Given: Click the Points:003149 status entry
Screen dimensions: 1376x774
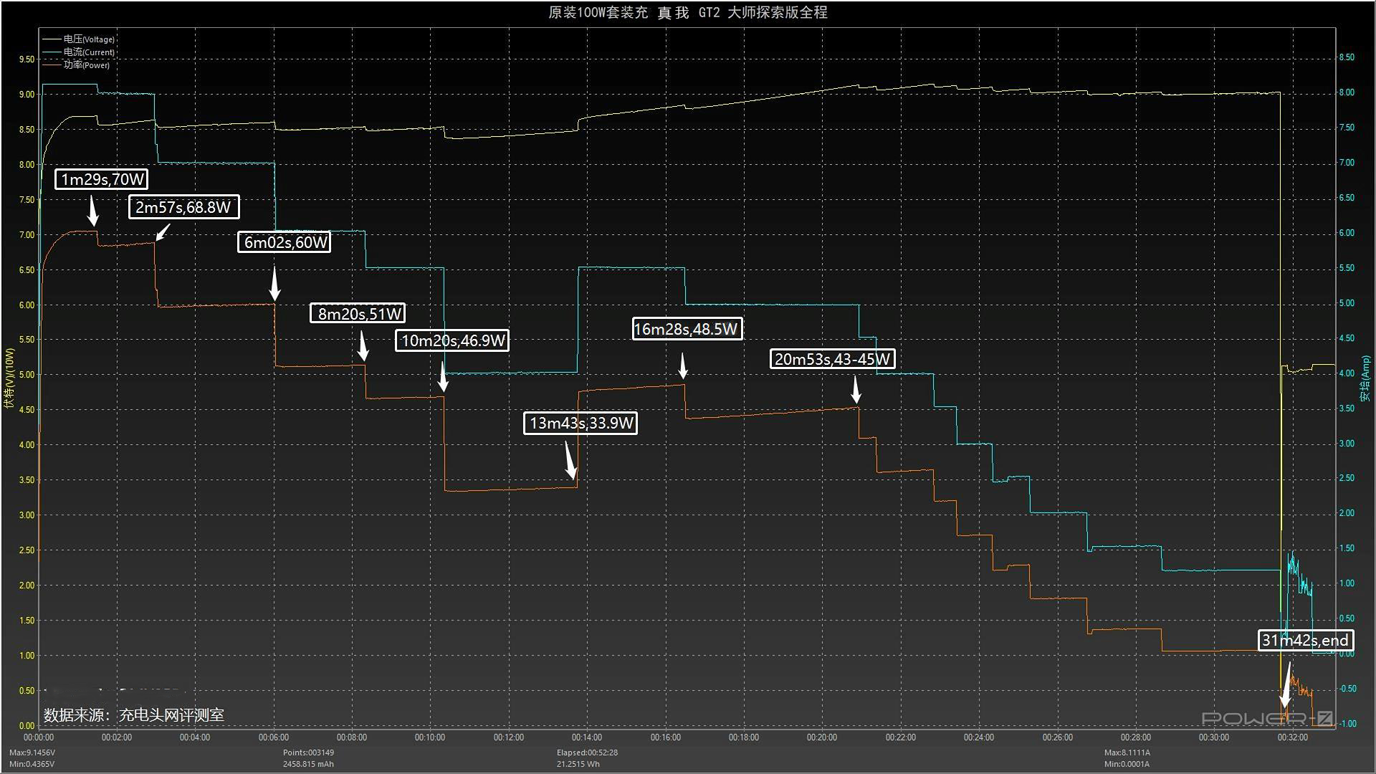Looking at the screenshot, I should tap(308, 752).
